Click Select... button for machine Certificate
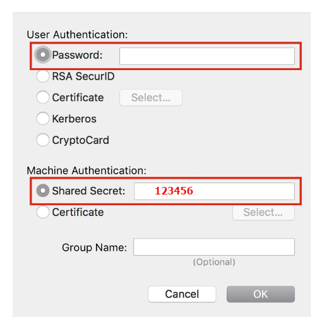The width and height of the screenshot is (329, 329). click(263, 212)
